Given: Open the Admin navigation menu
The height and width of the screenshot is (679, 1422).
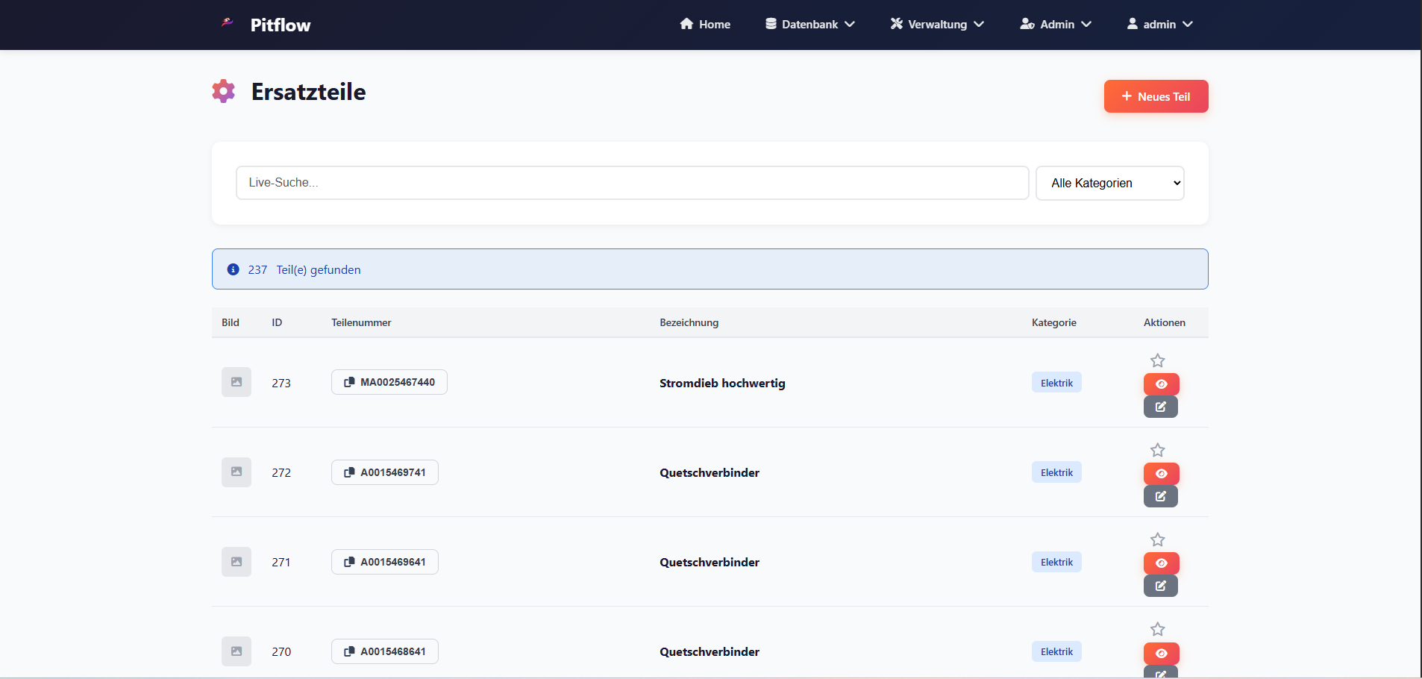Looking at the screenshot, I should 1056,25.
